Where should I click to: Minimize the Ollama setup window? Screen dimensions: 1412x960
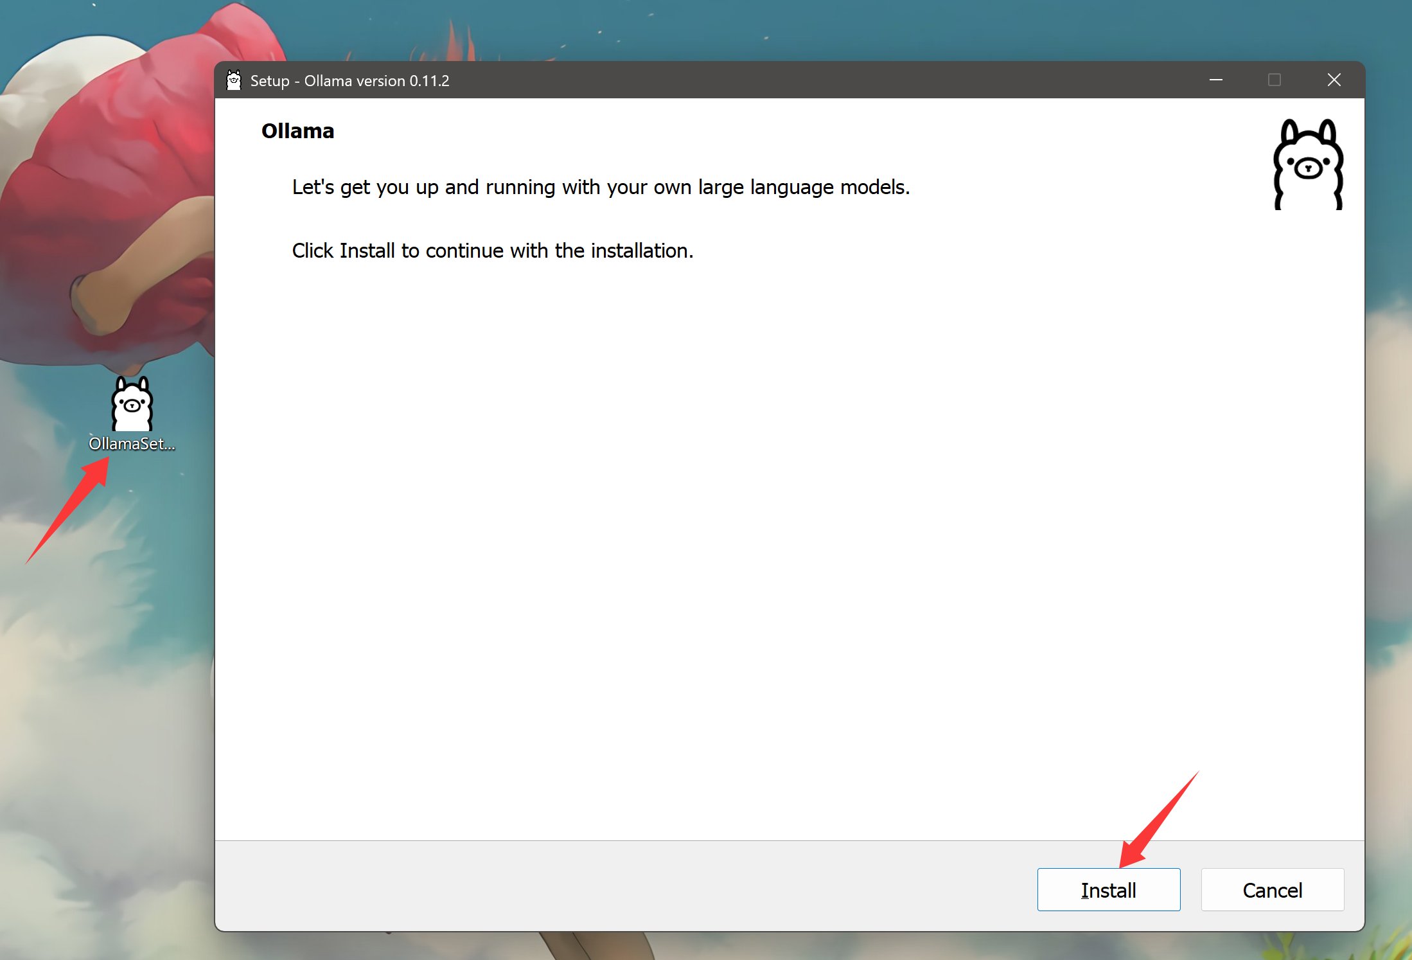point(1215,80)
